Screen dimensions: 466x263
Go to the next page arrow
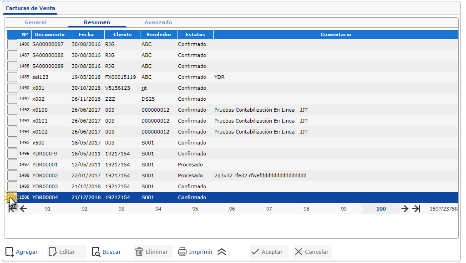coord(405,209)
